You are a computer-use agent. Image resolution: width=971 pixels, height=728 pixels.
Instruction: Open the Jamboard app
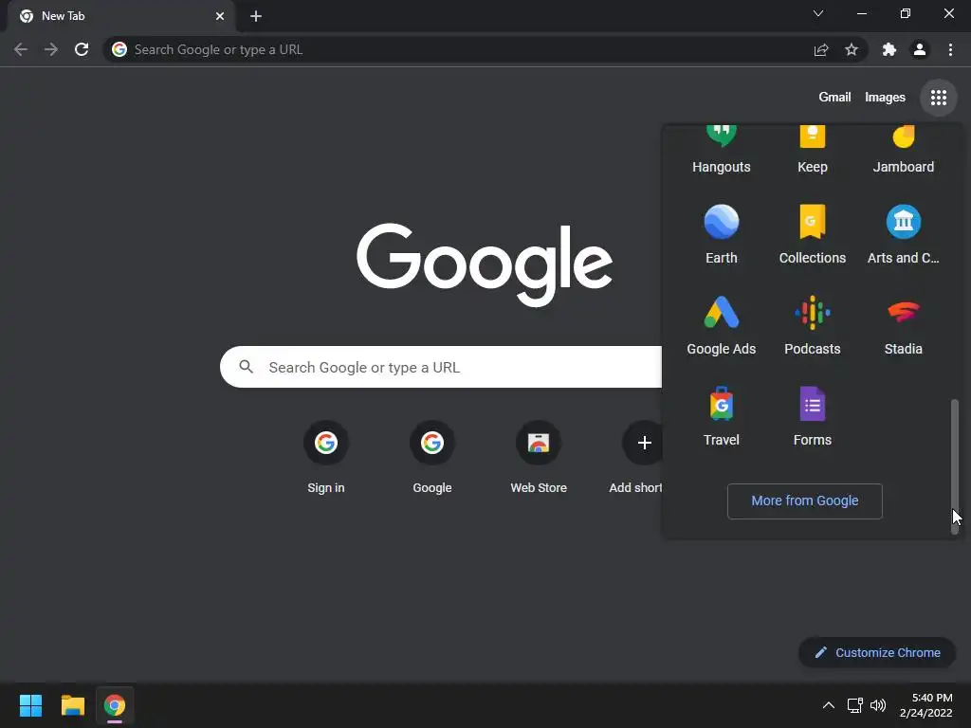pyautogui.click(x=903, y=149)
